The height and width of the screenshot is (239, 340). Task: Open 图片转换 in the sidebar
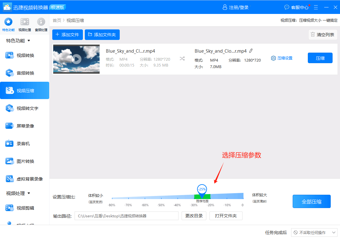tap(24, 161)
